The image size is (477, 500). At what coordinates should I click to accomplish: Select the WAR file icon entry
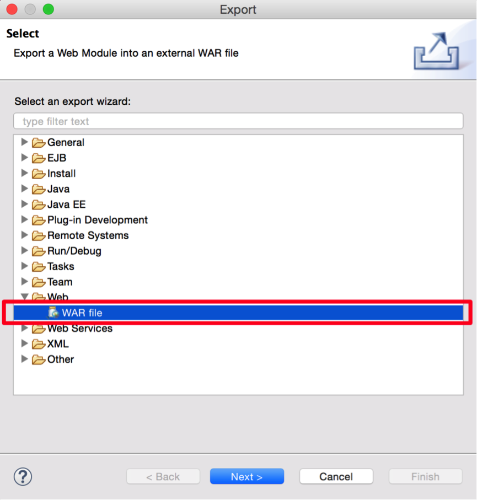(x=53, y=313)
